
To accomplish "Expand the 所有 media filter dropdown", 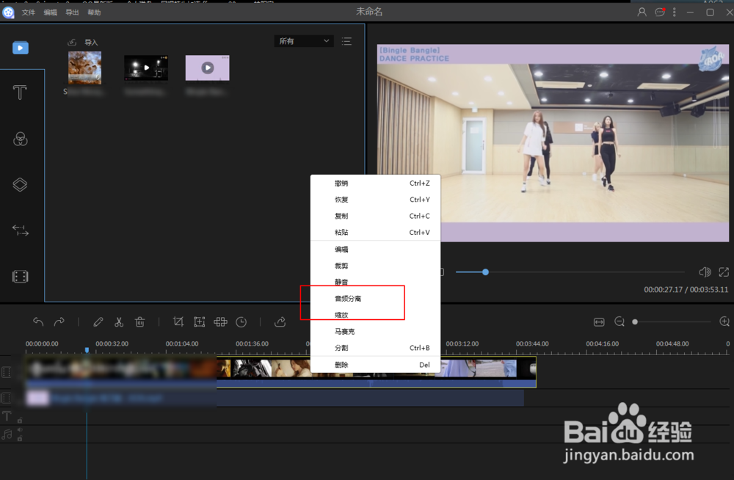I will (304, 41).
